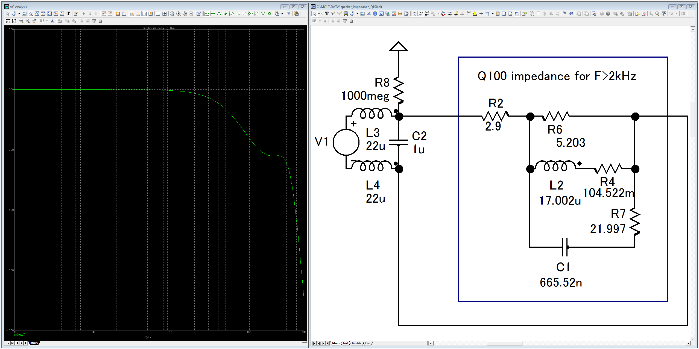
Task: Open the clipboard copy dropdown arrow in AC Analysis
Action: (x=282, y=14)
